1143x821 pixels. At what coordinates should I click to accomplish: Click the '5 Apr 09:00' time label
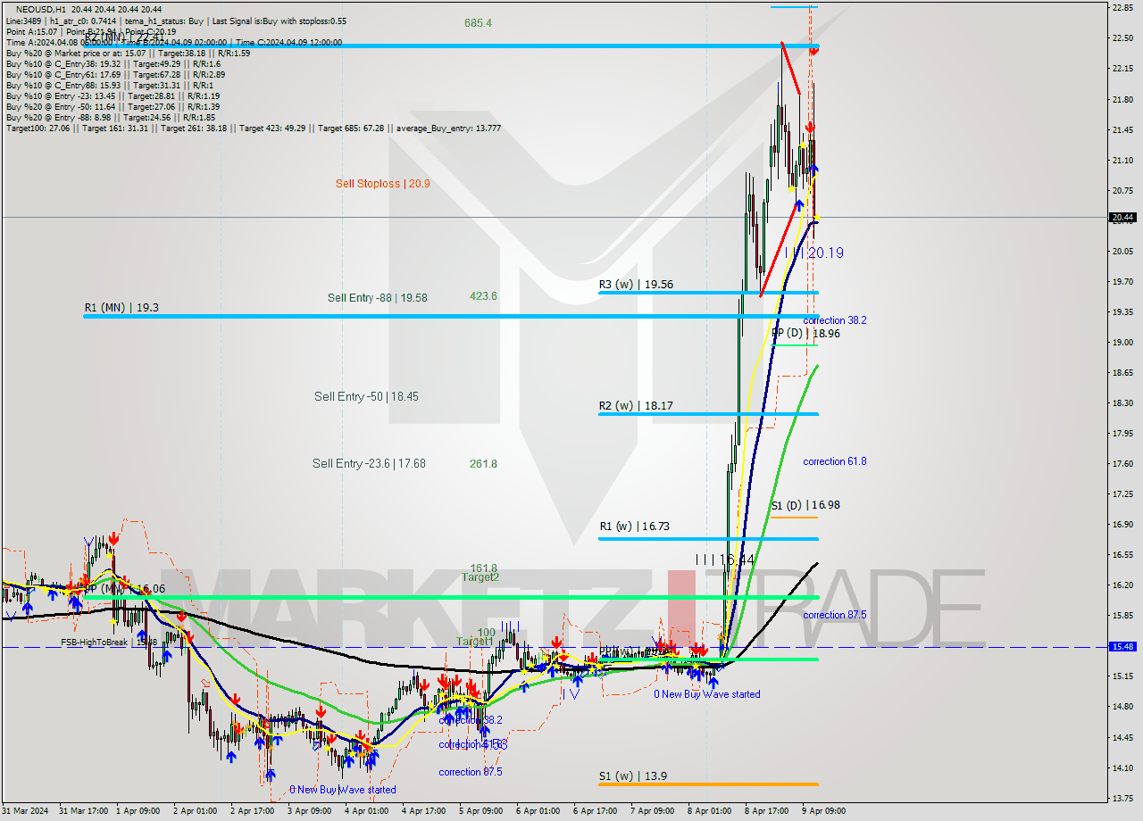(481, 811)
